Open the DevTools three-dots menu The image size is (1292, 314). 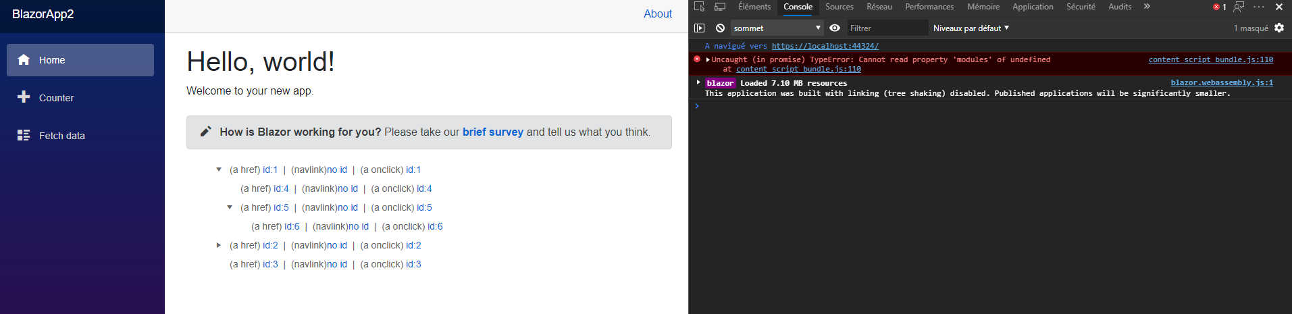click(1259, 7)
